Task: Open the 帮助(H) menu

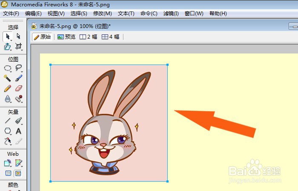Action: pyautogui.click(x=218, y=14)
